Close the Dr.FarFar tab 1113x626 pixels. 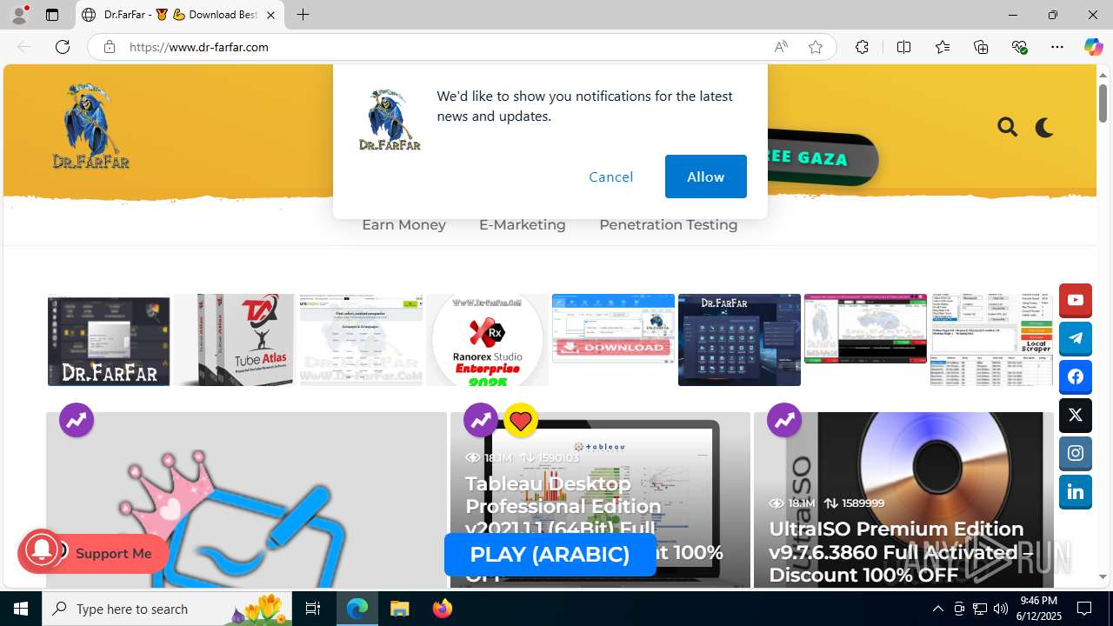(x=270, y=15)
